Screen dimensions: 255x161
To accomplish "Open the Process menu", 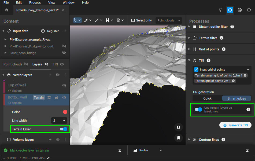I will coord(35,2).
